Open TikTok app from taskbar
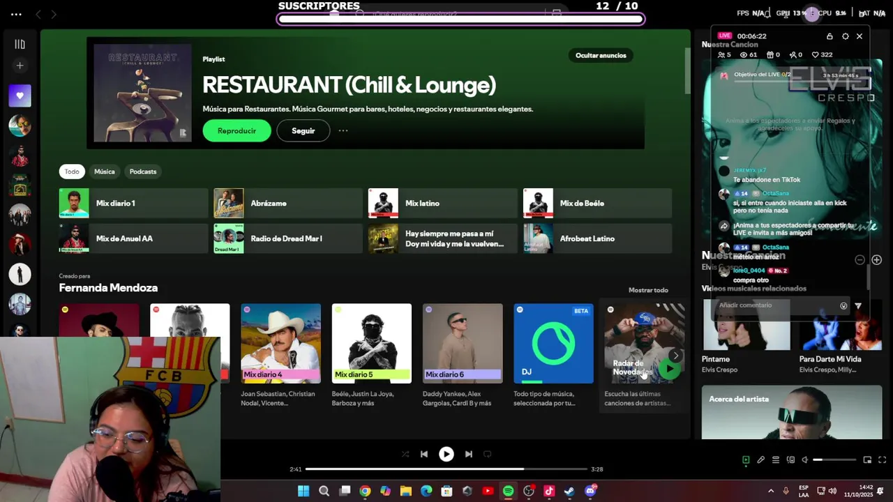The image size is (893, 502). 549,491
